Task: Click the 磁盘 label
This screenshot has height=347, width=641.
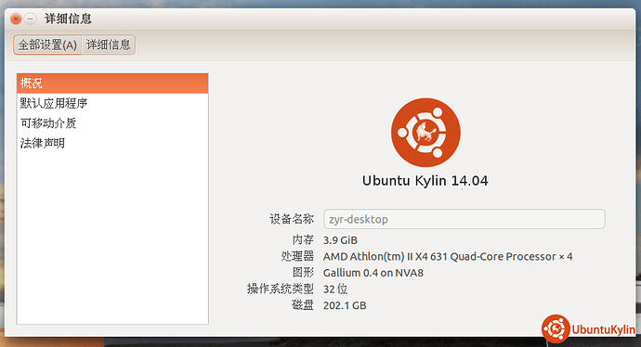Action: pyautogui.click(x=303, y=305)
